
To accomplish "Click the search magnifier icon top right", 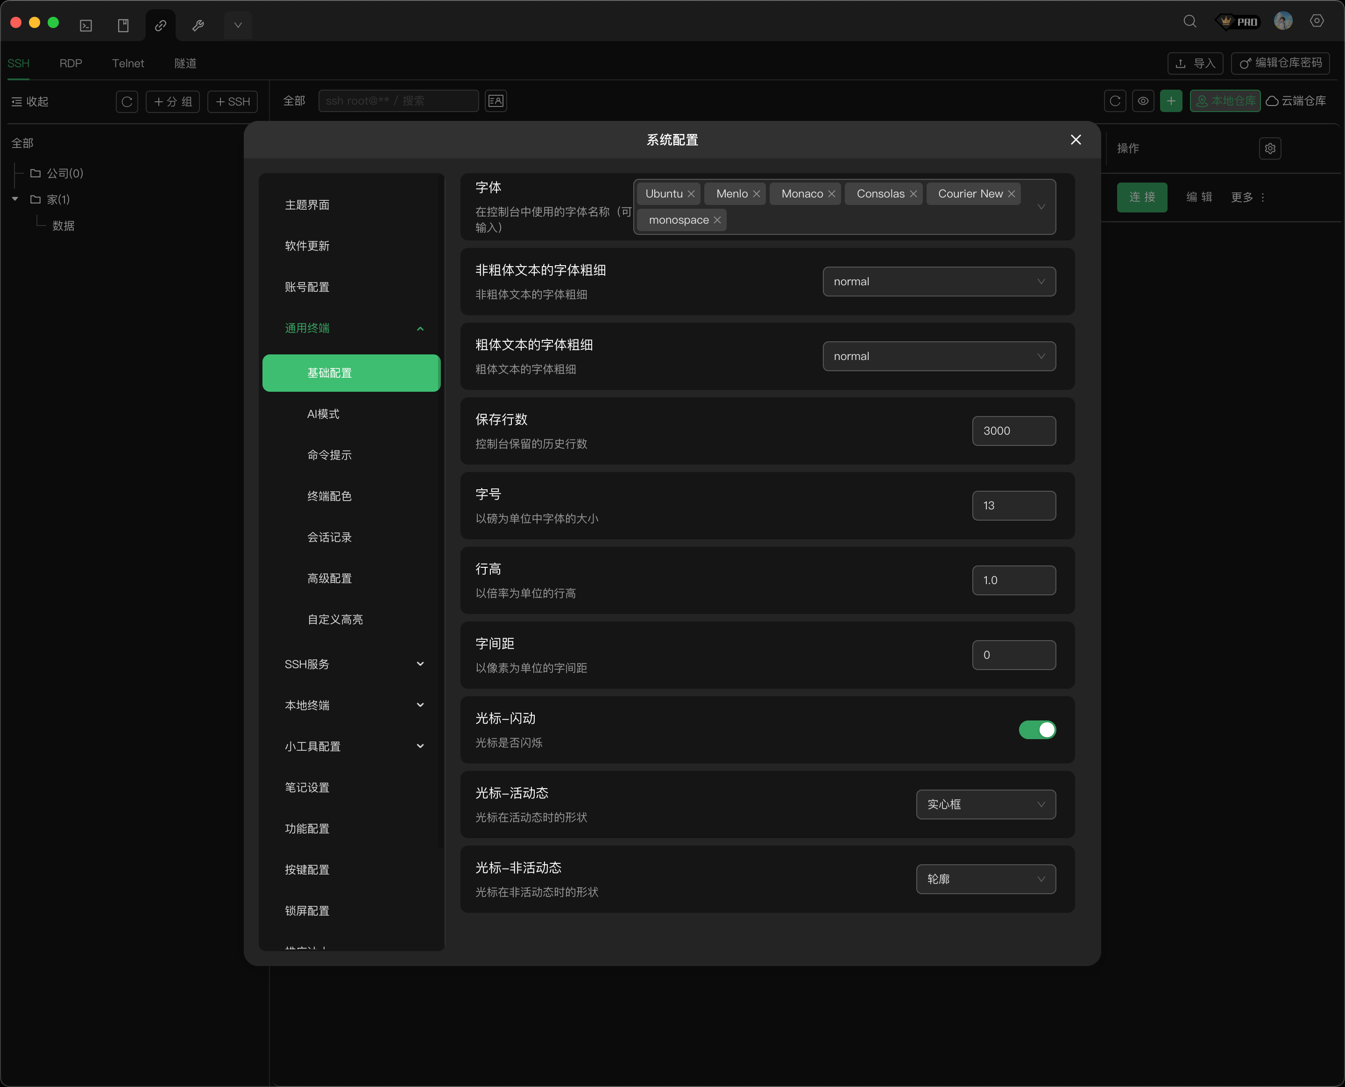I will click(x=1189, y=21).
